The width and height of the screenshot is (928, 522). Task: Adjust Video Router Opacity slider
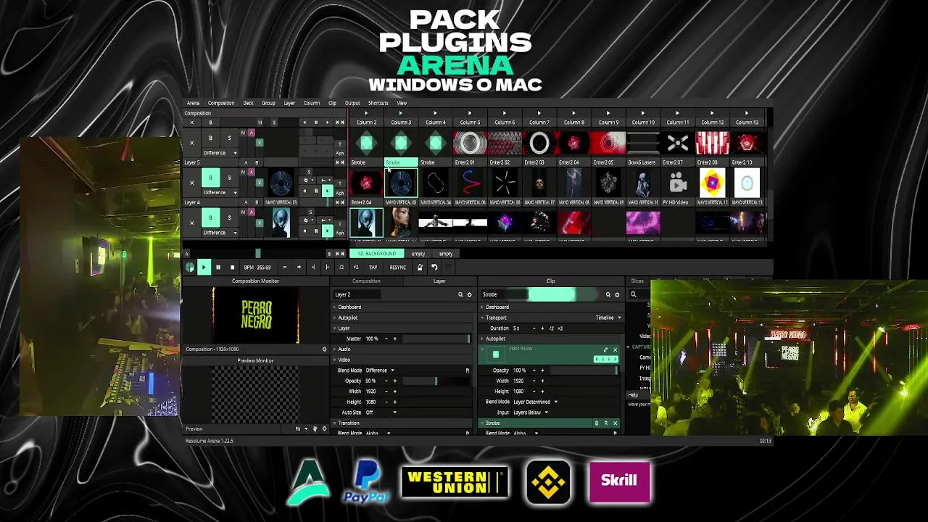pos(584,370)
